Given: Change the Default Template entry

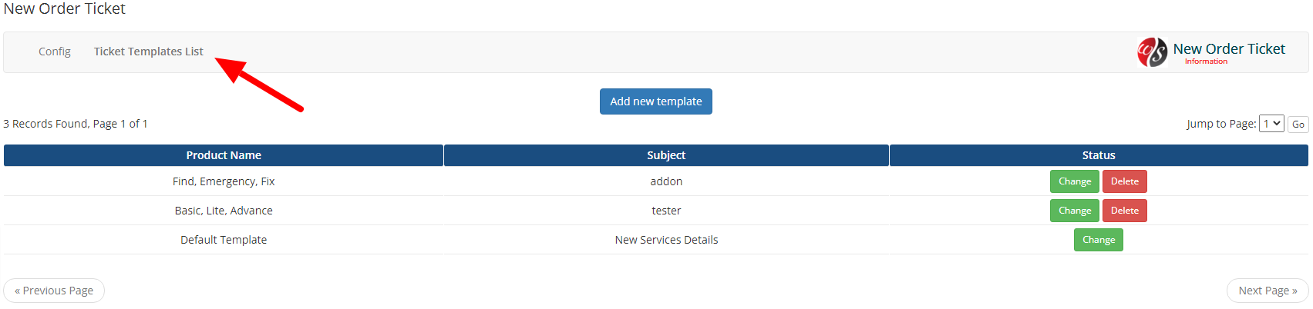Looking at the screenshot, I should [1099, 240].
